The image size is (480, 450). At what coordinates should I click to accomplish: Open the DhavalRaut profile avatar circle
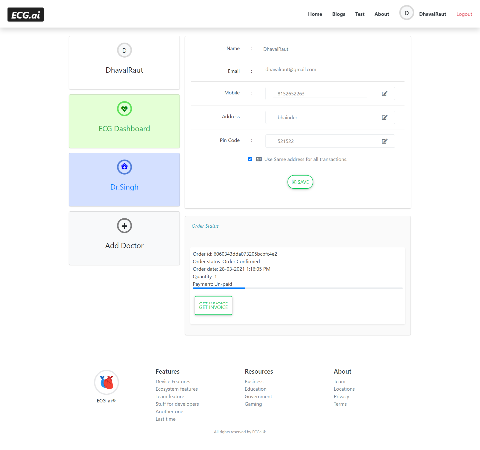tap(406, 13)
